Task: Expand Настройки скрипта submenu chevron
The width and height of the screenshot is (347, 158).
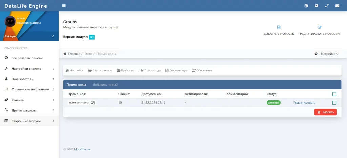Action: 53,69
